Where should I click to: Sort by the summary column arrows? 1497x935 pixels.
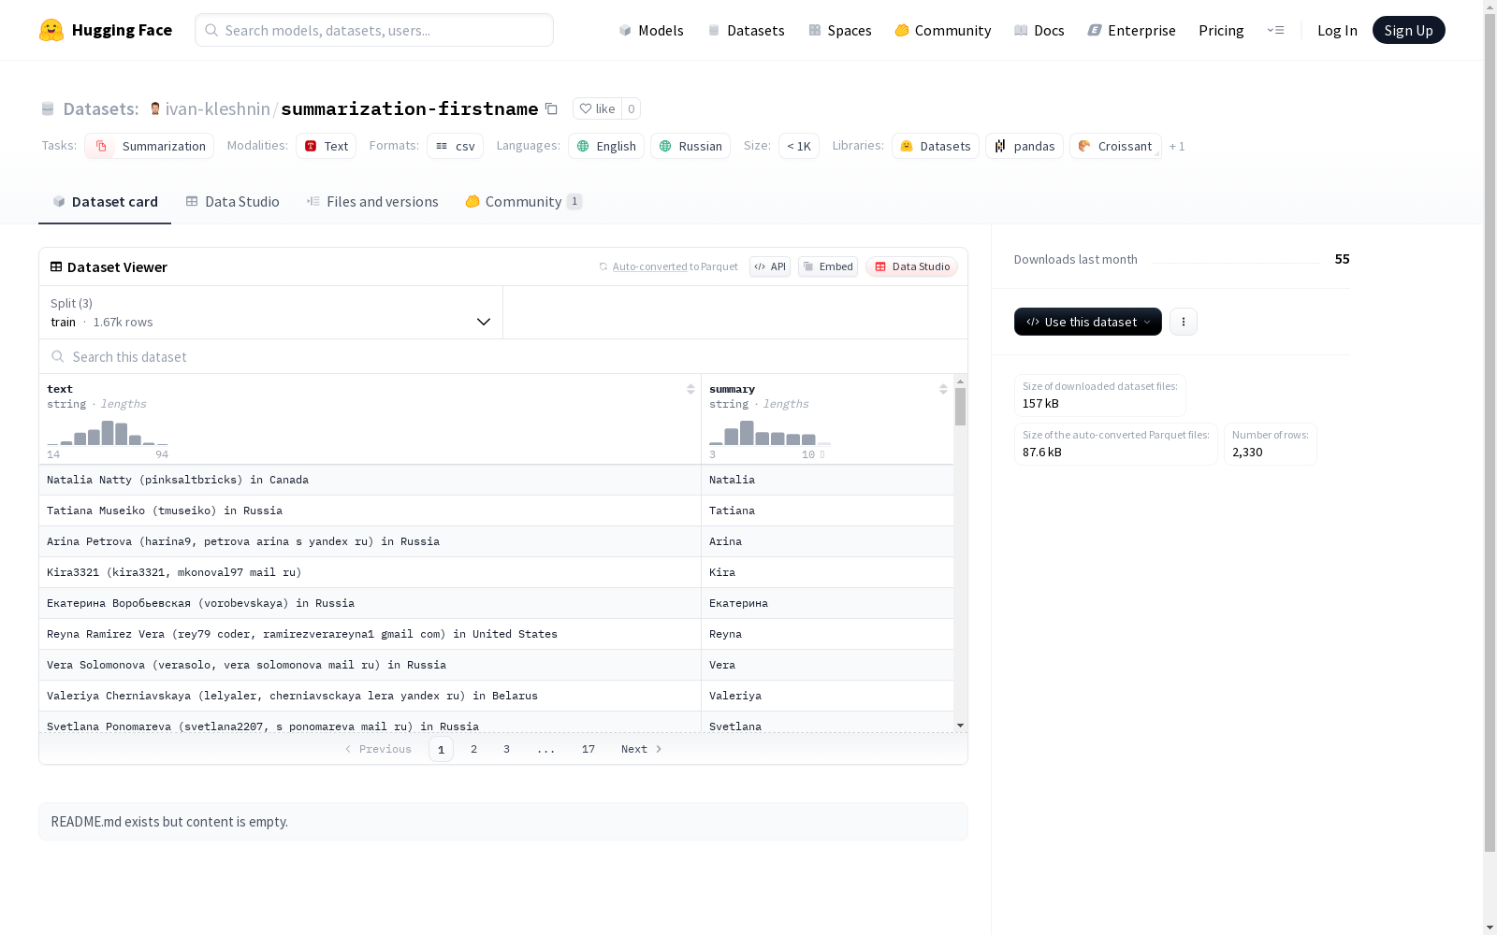click(x=943, y=389)
